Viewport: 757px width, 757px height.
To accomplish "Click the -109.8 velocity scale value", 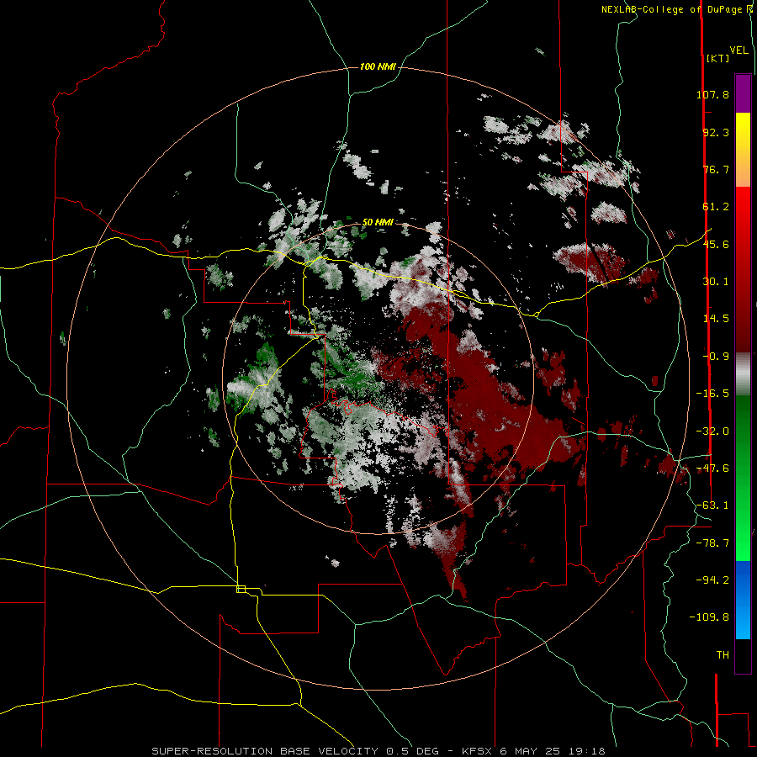I will pyautogui.click(x=709, y=617).
